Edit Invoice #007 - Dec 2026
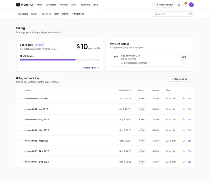 point(189,162)
